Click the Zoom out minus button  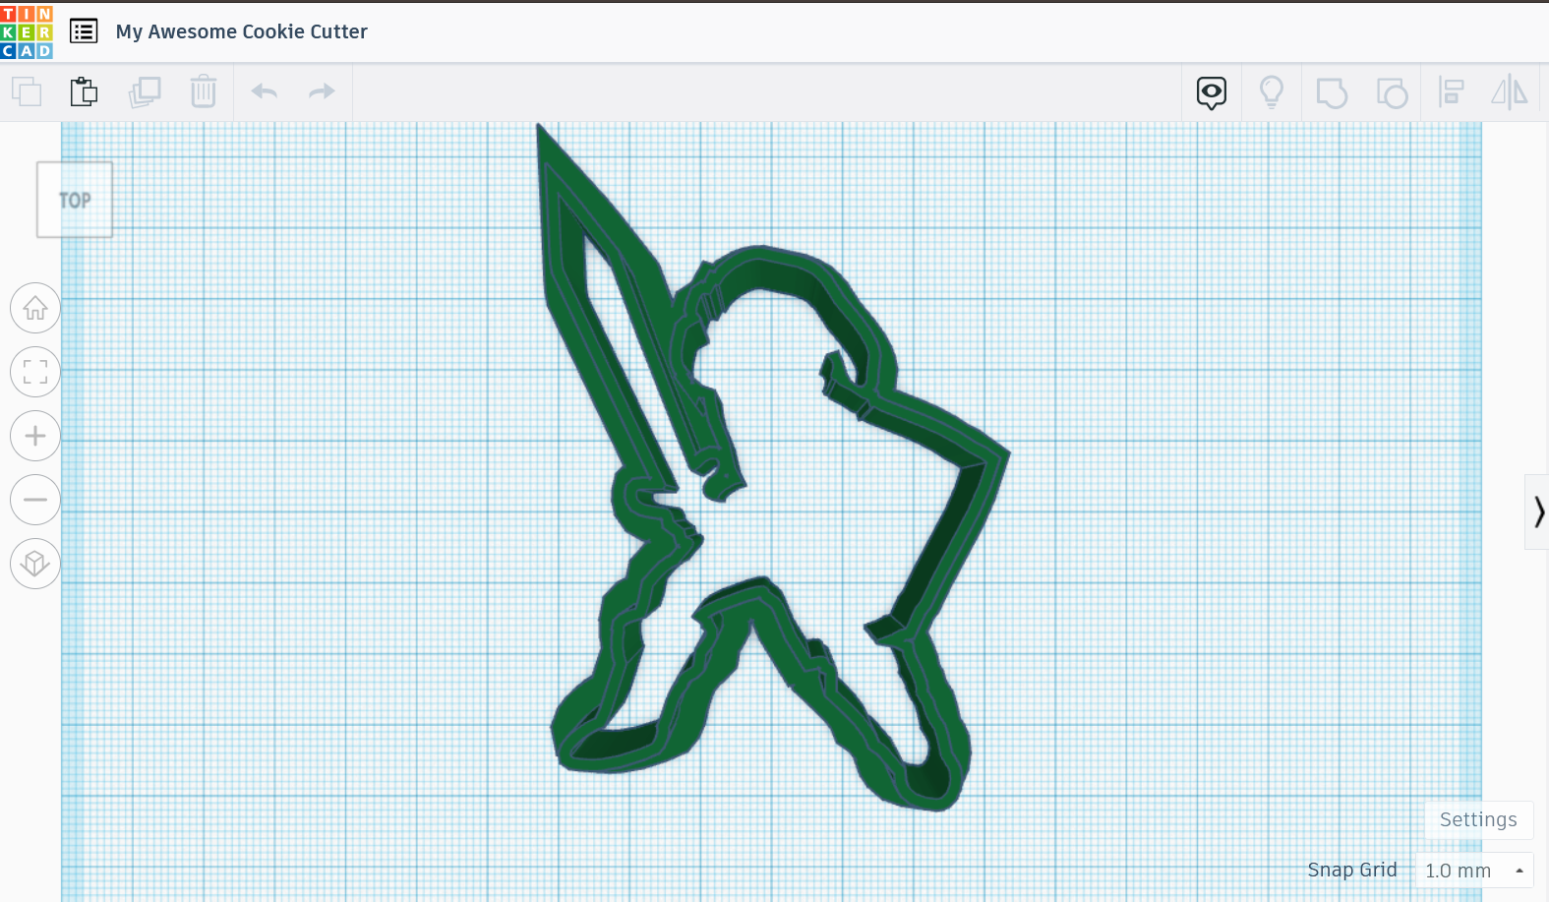pos(35,500)
